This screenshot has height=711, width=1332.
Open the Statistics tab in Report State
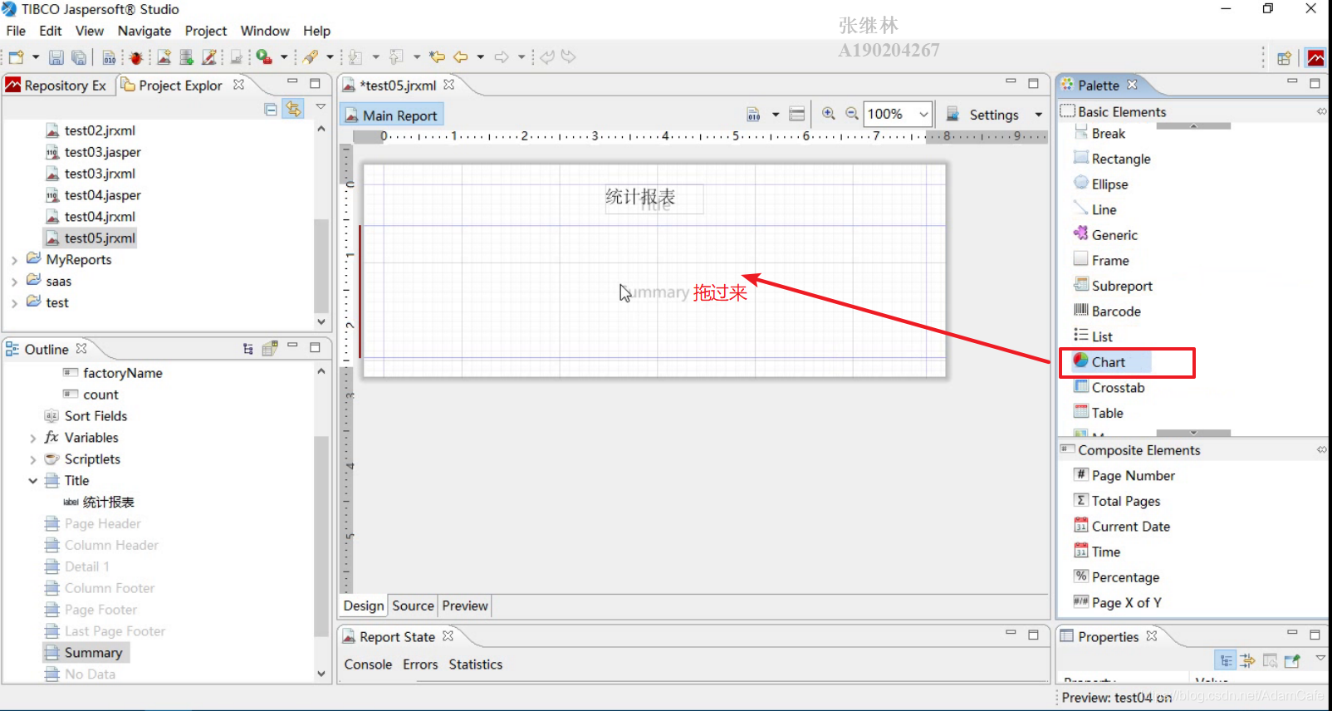tap(476, 664)
